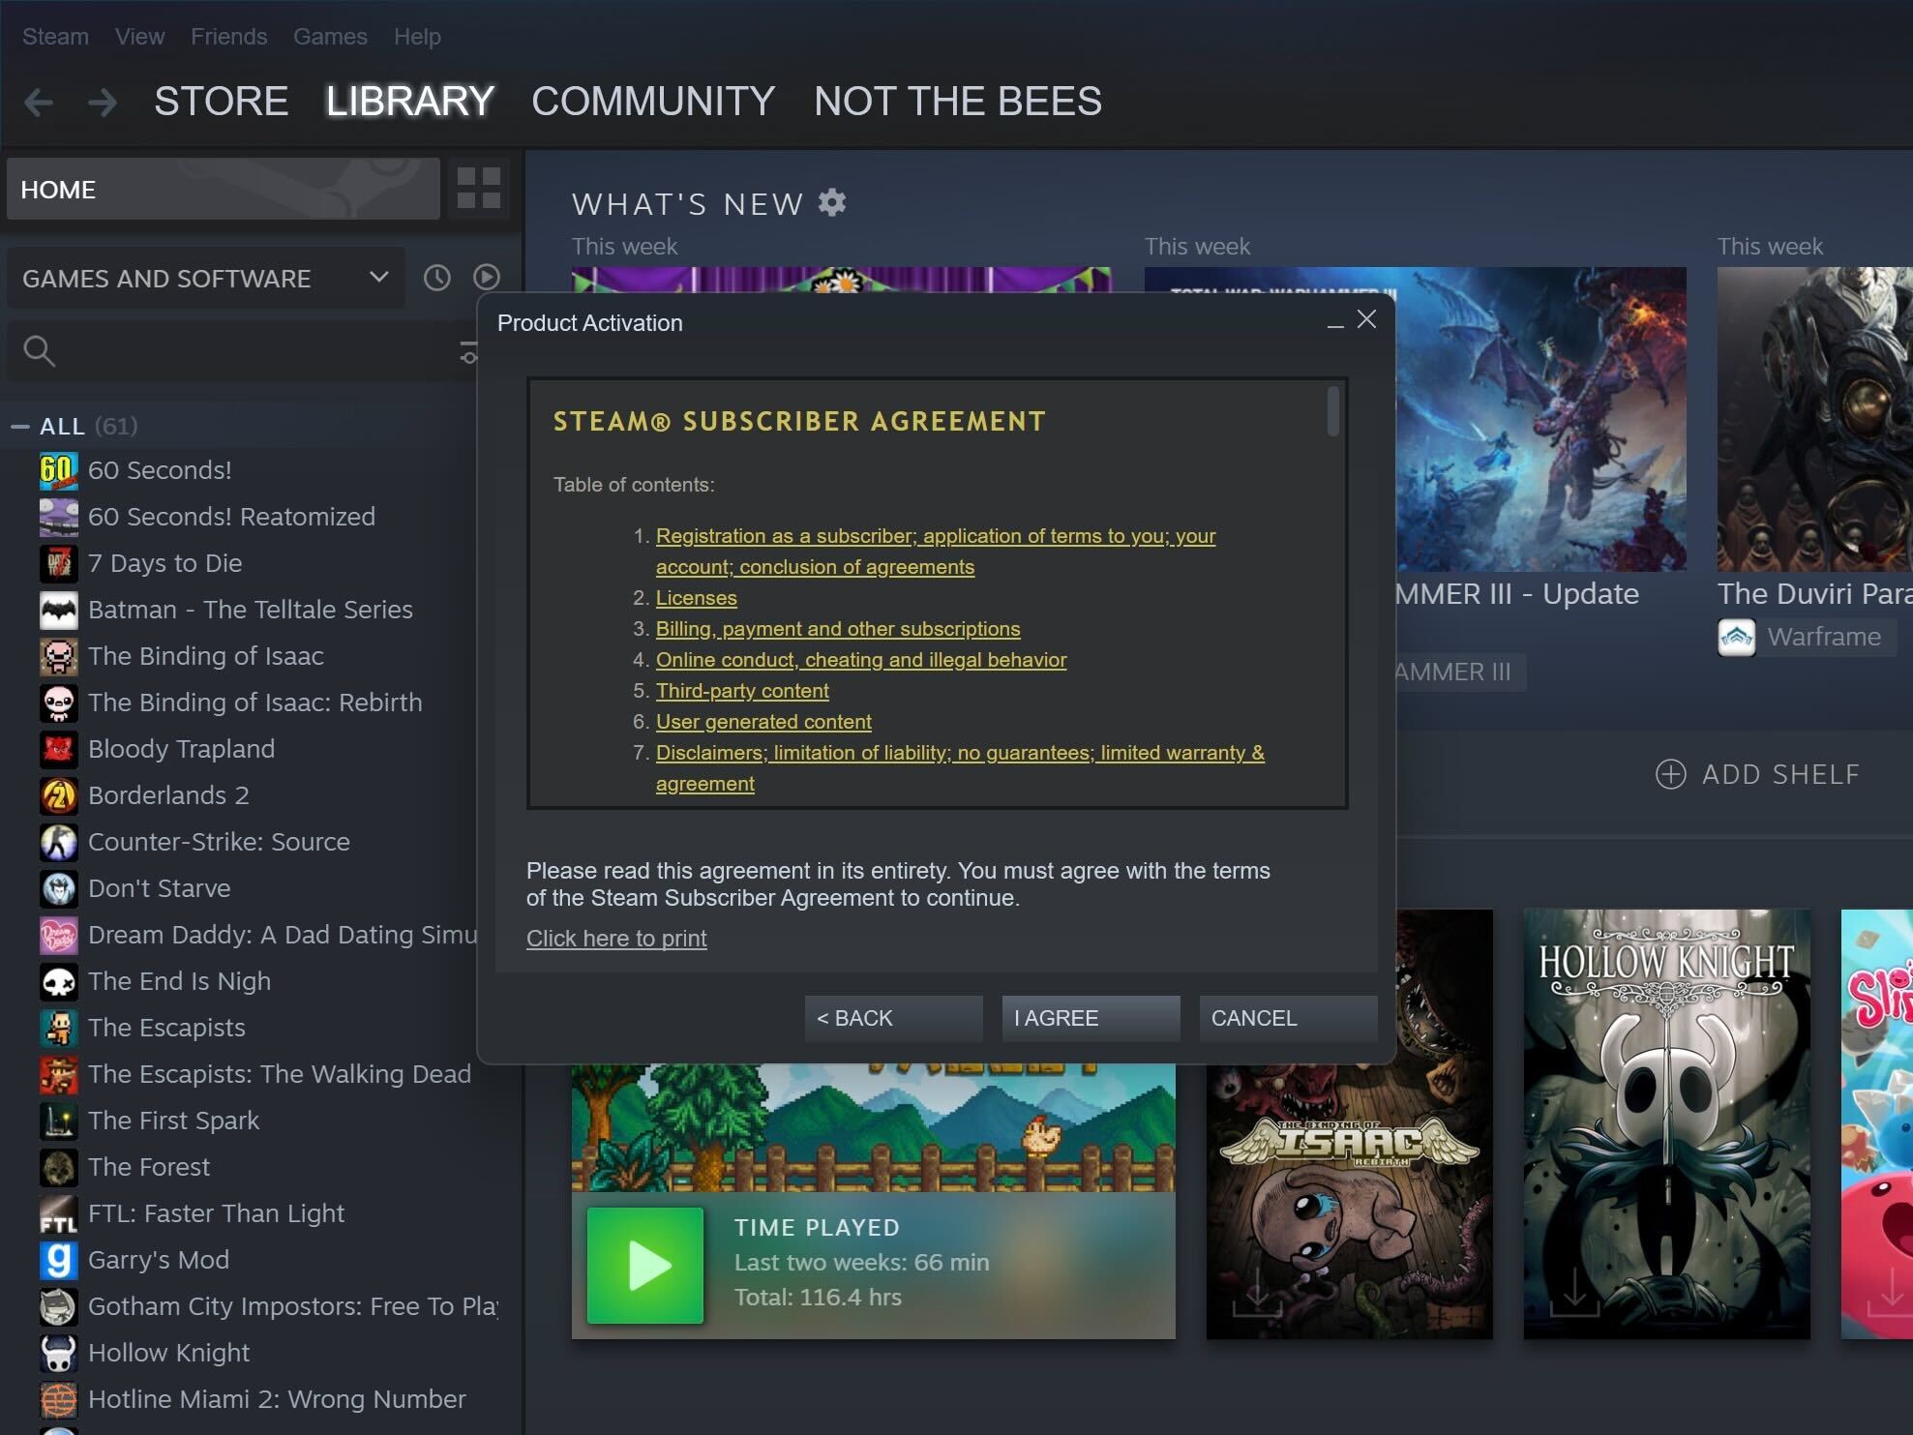This screenshot has height=1435, width=1913.
Task: Select Hollow Knight in games list
Action: pos(168,1353)
